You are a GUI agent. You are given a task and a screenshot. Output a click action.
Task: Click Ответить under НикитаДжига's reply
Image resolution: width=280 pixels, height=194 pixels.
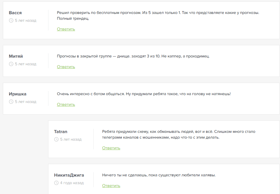(111, 186)
